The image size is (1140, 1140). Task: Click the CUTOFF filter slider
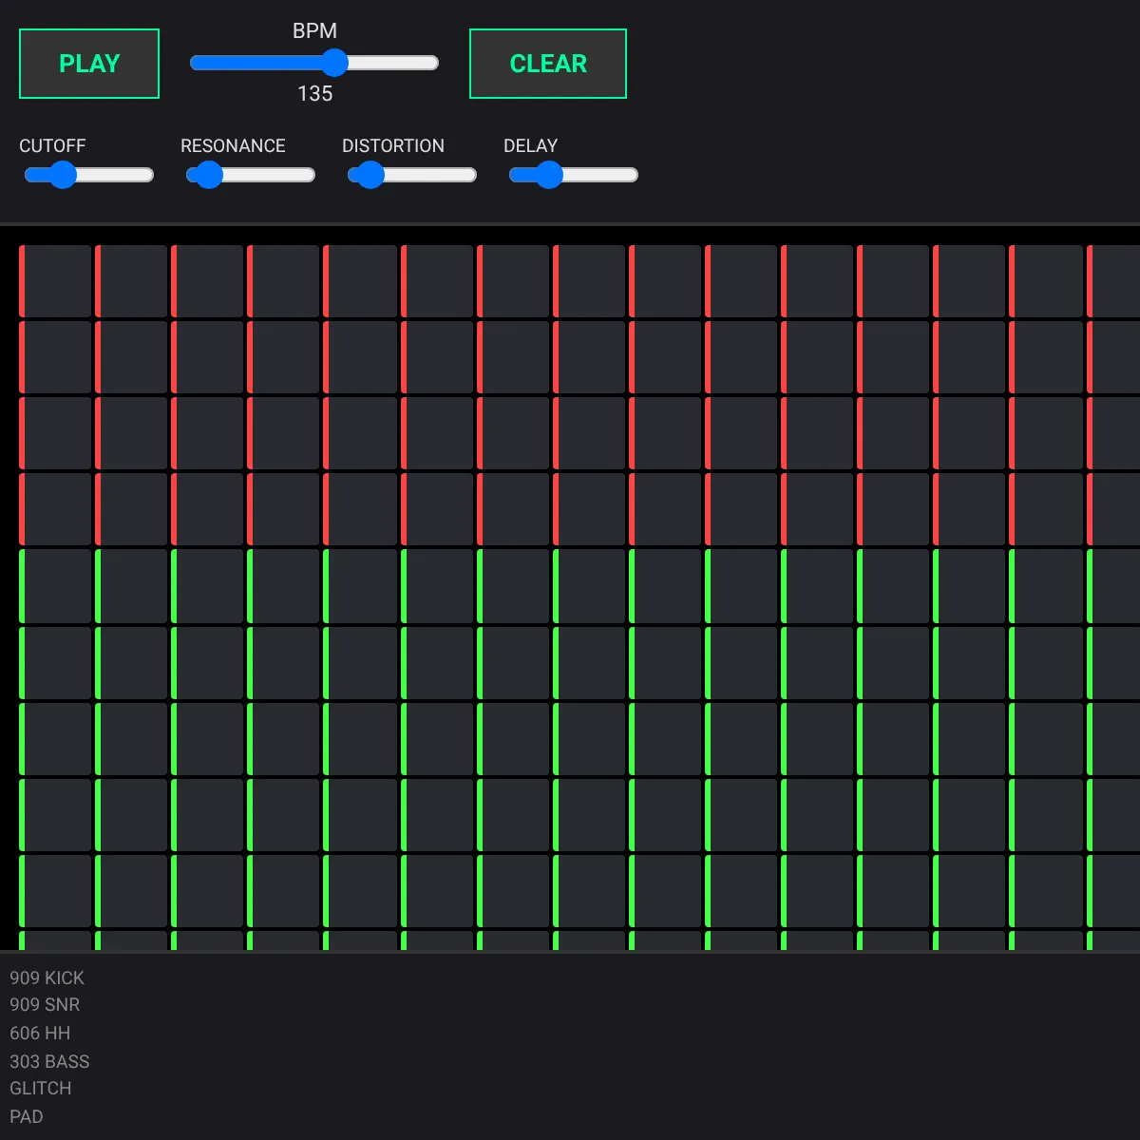pos(89,175)
